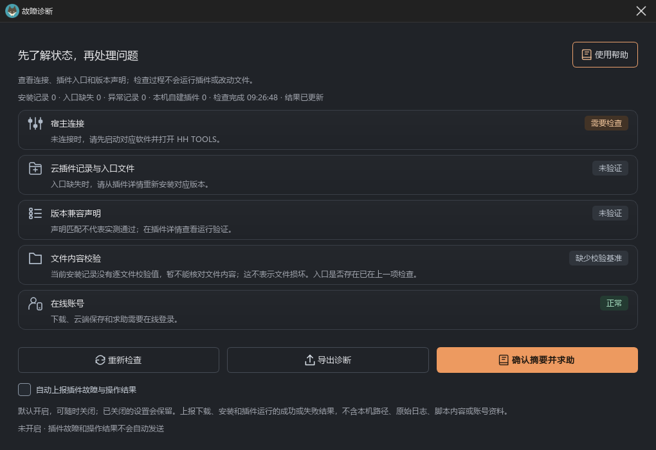Click the paragraph starting 默认开启，可随时关闭
The width and height of the screenshot is (656, 450).
click(x=264, y=411)
